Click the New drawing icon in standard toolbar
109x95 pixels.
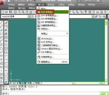coord(3,12)
